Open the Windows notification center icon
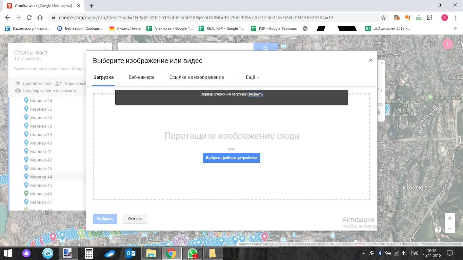The height and width of the screenshot is (260, 463). click(449, 253)
